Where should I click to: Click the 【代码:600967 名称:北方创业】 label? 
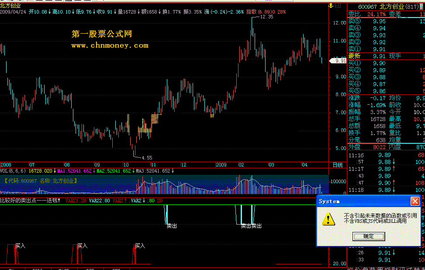(x=40, y=181)
